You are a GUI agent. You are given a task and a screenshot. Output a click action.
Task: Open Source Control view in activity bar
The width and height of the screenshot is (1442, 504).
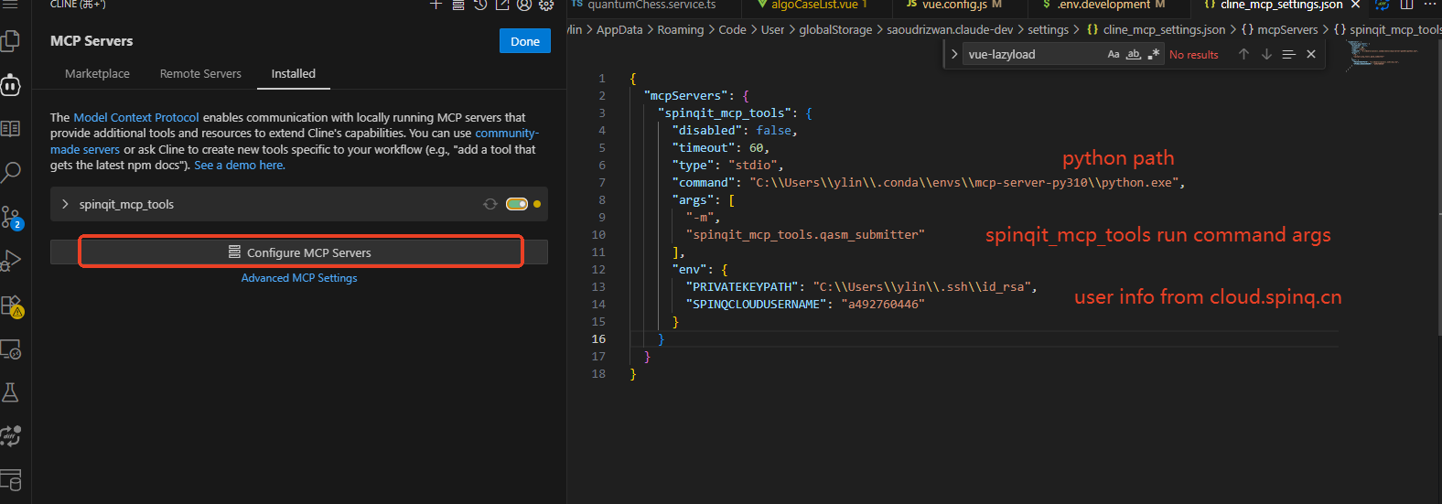point(11,217)
